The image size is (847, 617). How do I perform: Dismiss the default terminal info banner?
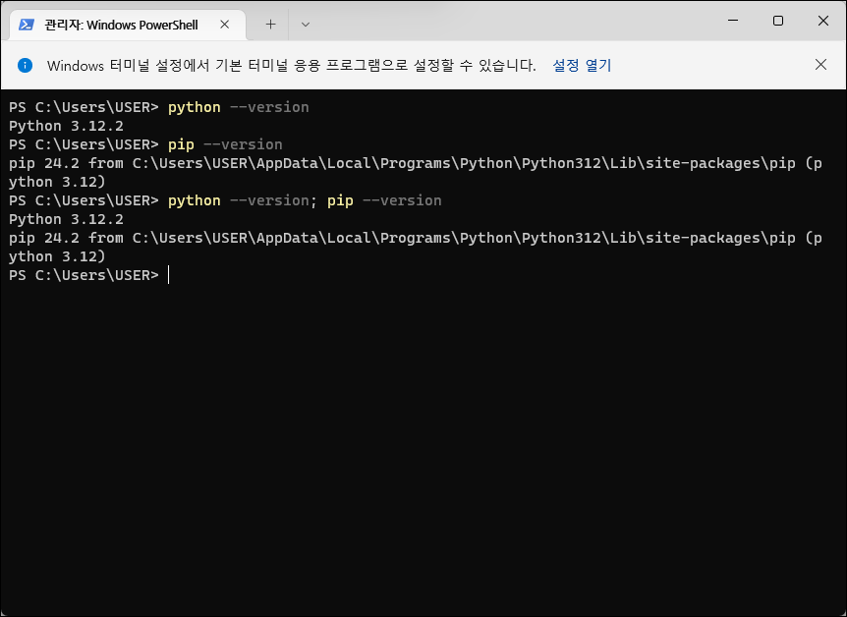point(820,65)
